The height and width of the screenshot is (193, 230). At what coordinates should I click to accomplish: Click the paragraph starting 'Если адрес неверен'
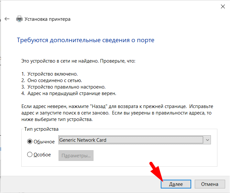tap(117, 113)
